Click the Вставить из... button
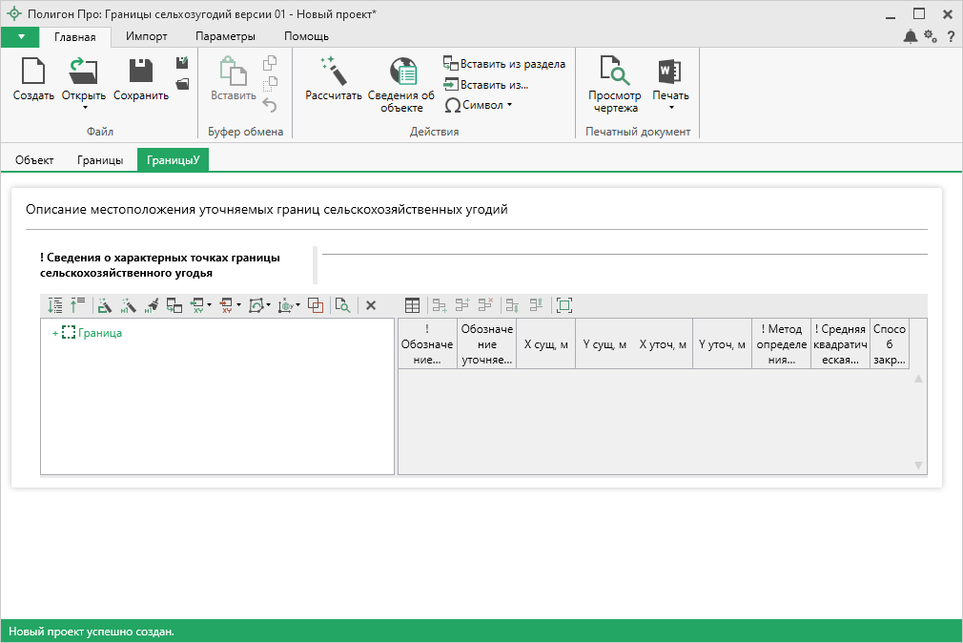 [485, 84]
